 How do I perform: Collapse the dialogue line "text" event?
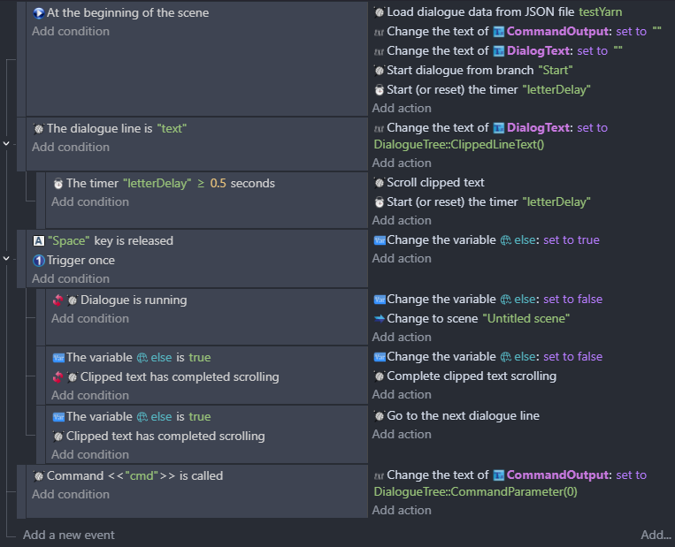[x=6, y=144]
